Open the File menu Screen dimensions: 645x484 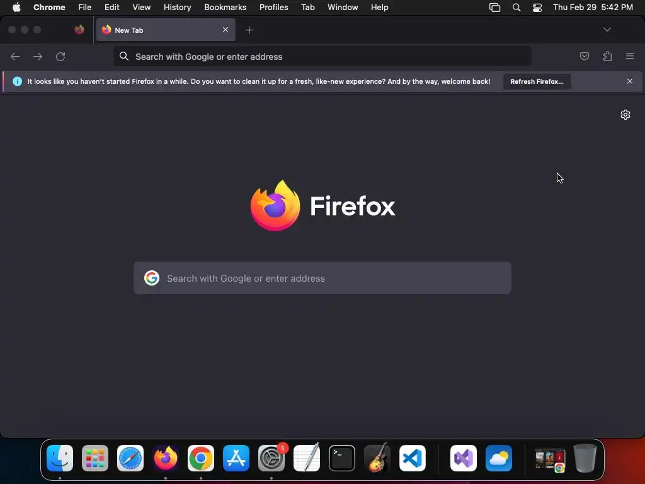coord(85,8)
